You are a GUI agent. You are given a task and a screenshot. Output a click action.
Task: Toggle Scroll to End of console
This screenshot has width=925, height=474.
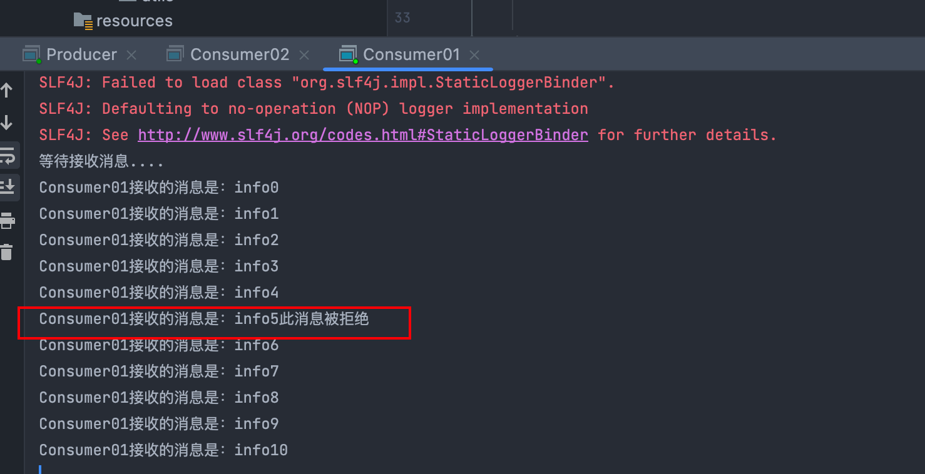point(7,186)
